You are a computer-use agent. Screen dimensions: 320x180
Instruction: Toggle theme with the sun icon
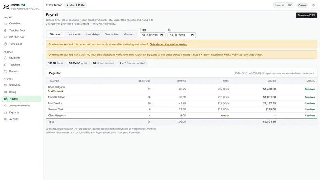tap(314, 5)
